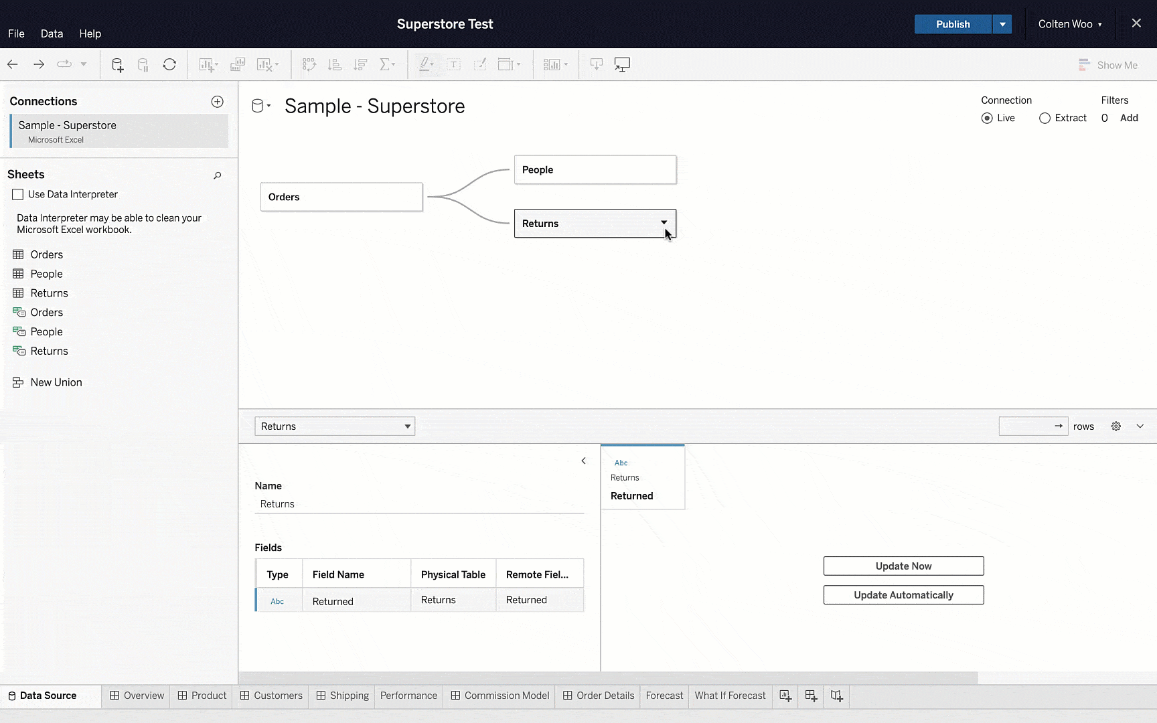Click the Highlight pen icon
This screenshot has width=1157, height=723.
click(x=424, y=65)
